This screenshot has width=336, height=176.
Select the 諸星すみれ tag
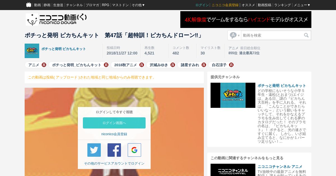click(x=190, y=65)
